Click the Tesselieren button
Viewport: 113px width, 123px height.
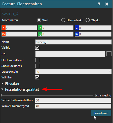coord(101,113)
